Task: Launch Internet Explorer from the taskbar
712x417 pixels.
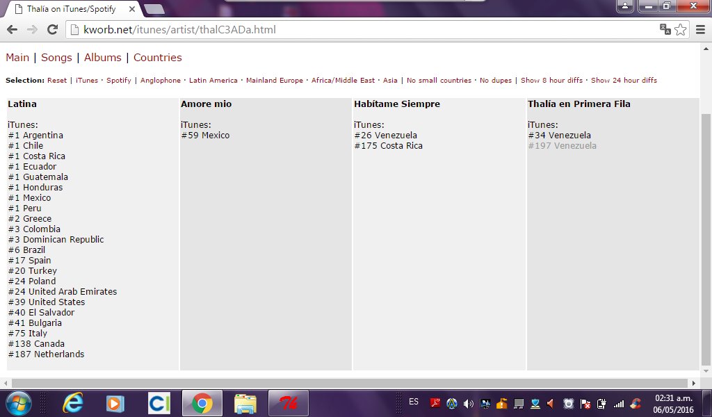Action: click(x=72, y=403)
